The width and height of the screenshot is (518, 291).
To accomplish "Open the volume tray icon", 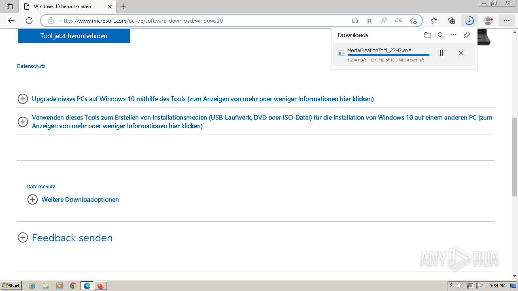I will click(461, 286).
